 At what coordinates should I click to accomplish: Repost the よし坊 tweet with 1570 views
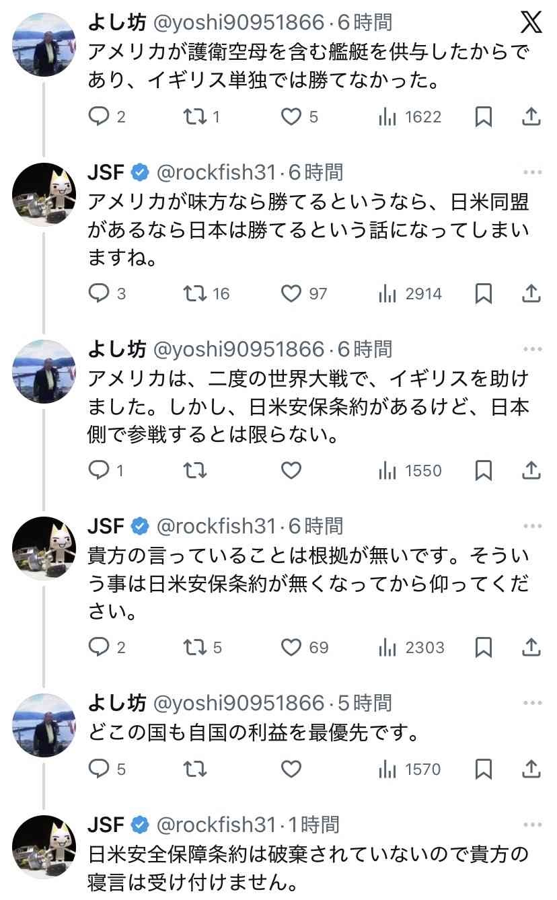(x=196, y=768)
